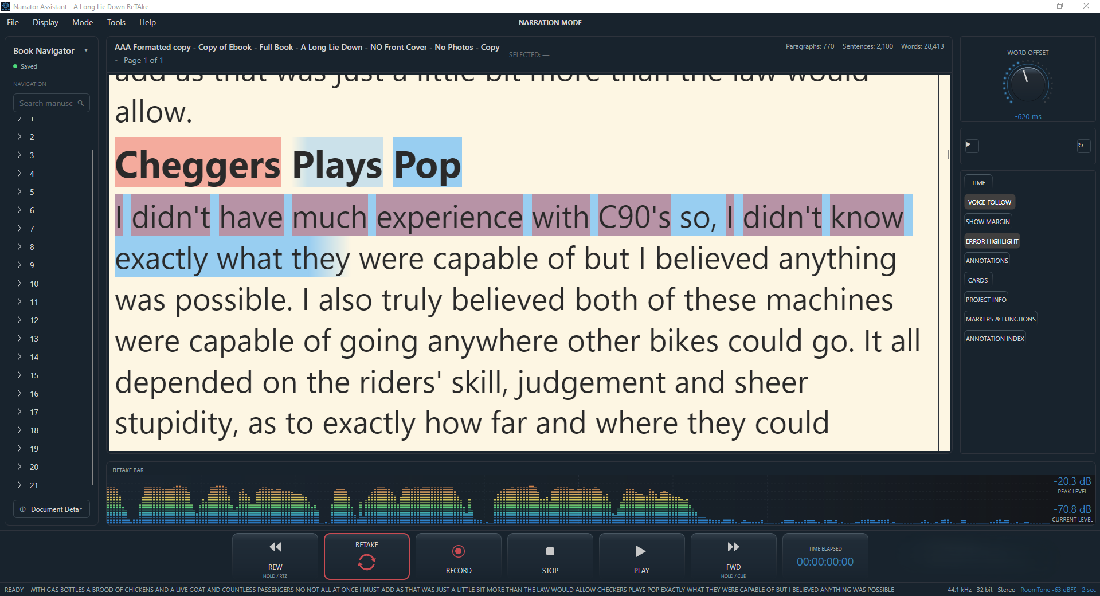Open the Annotation Index
1100x596 pixels.
pyautogui.click(x=995, y=339)
